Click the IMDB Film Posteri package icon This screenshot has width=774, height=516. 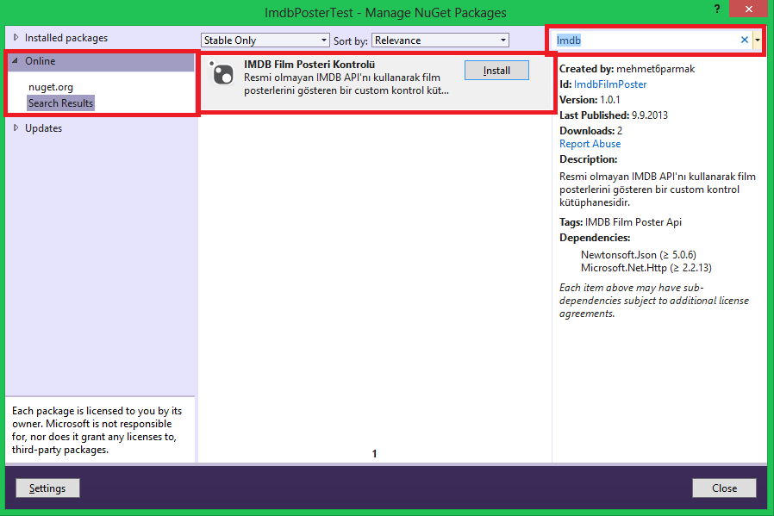[222, 73]
